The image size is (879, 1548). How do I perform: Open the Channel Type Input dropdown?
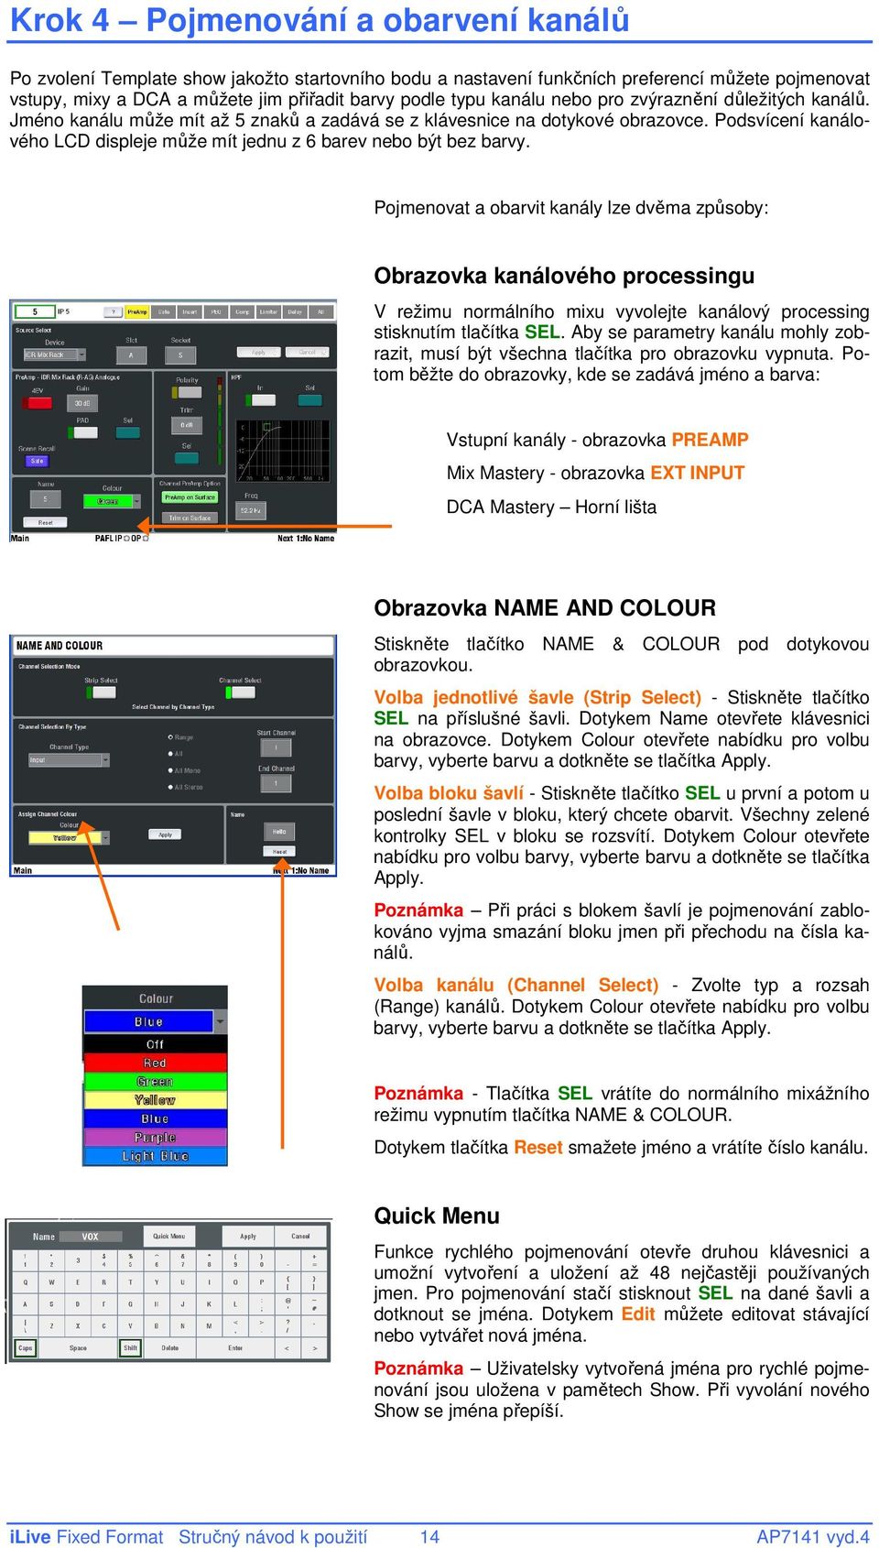click(x=69, y=760)
